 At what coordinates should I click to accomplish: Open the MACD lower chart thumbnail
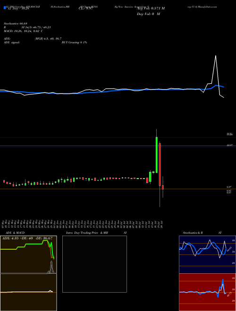tap(28, 292)
